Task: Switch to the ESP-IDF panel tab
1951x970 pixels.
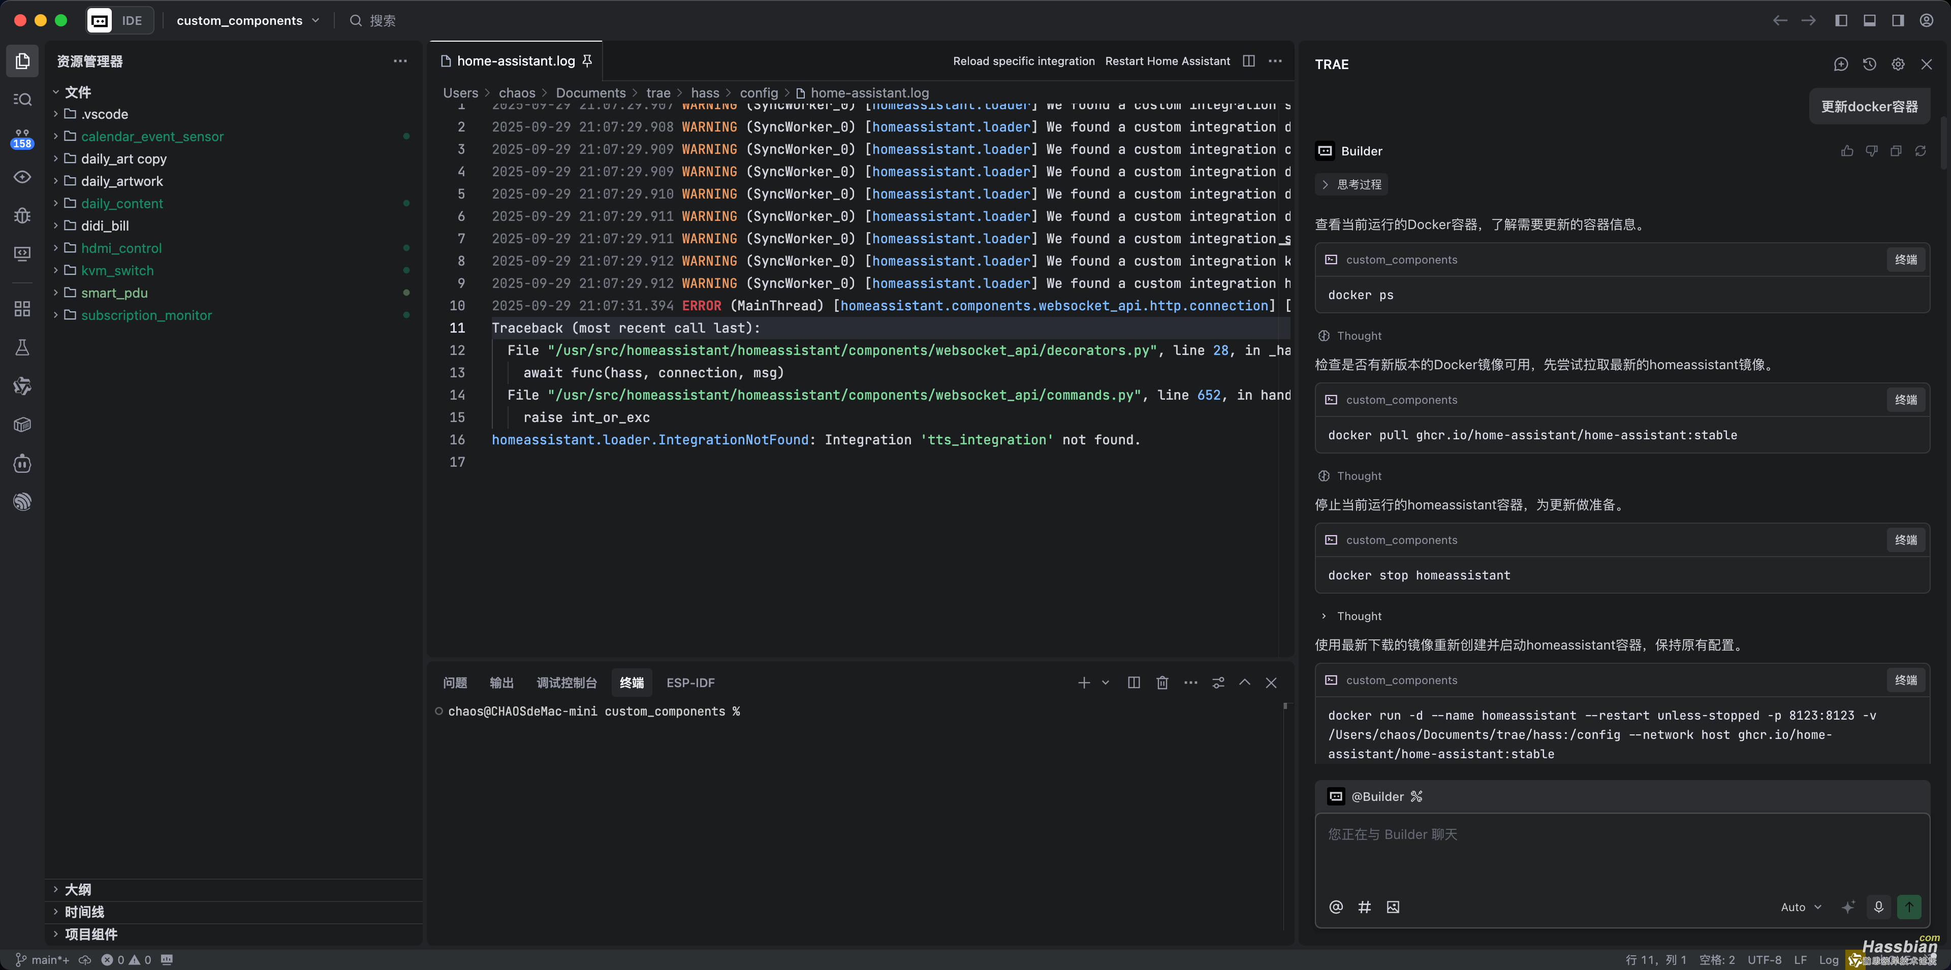Action: (x=690, y=682)
